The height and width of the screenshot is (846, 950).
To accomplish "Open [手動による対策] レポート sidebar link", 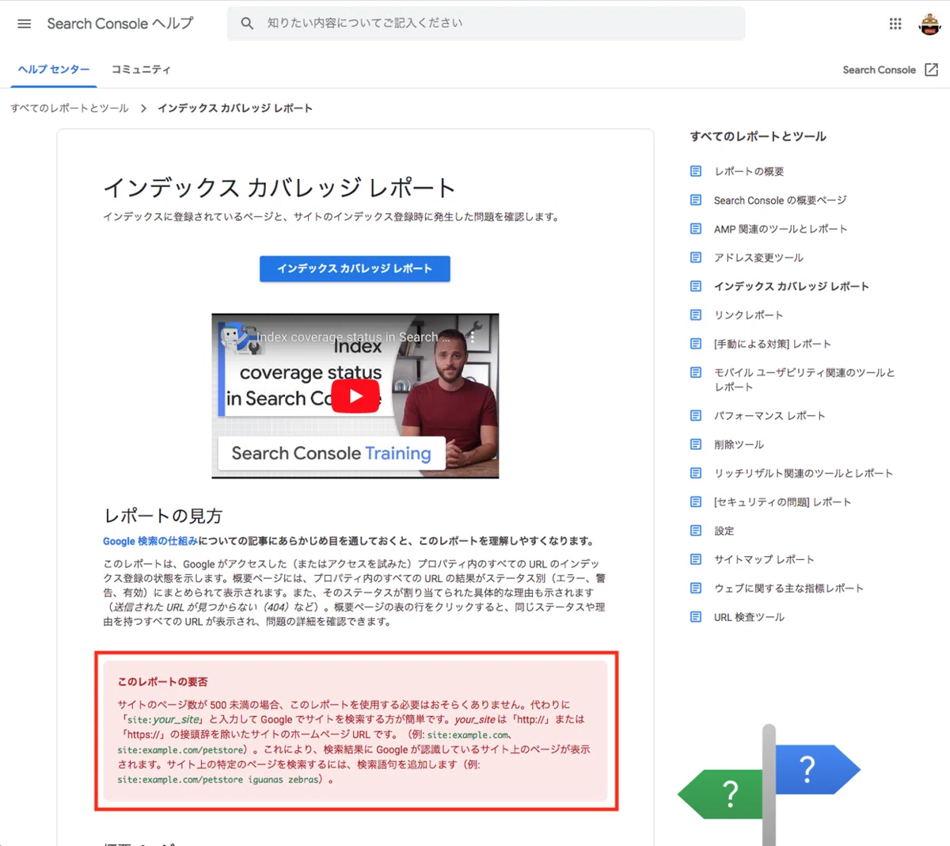I will click(773, 344).
